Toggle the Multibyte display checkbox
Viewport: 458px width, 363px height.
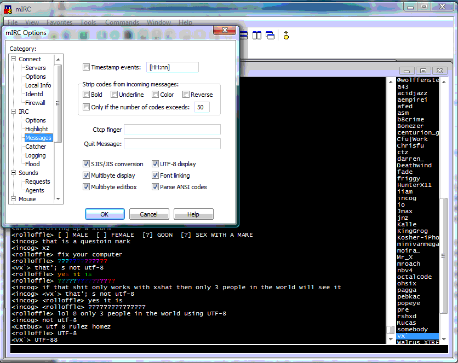86,175
